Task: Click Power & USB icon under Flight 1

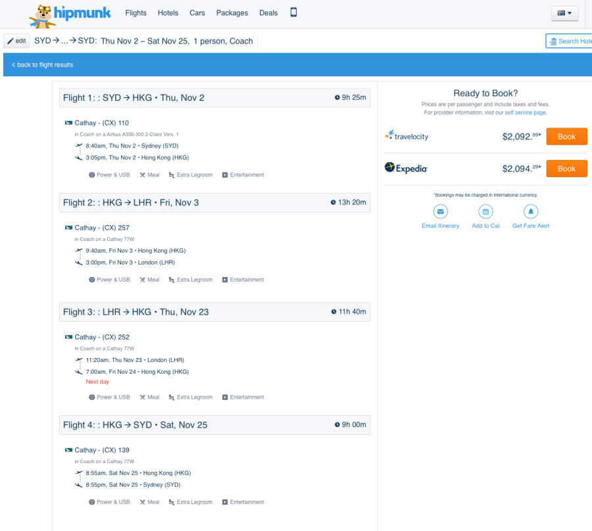Action: (92, 175)
